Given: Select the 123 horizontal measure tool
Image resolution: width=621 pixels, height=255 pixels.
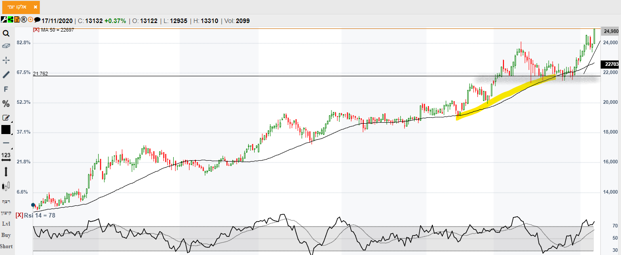Looking at the screenshot, I should tap(6, 157).
